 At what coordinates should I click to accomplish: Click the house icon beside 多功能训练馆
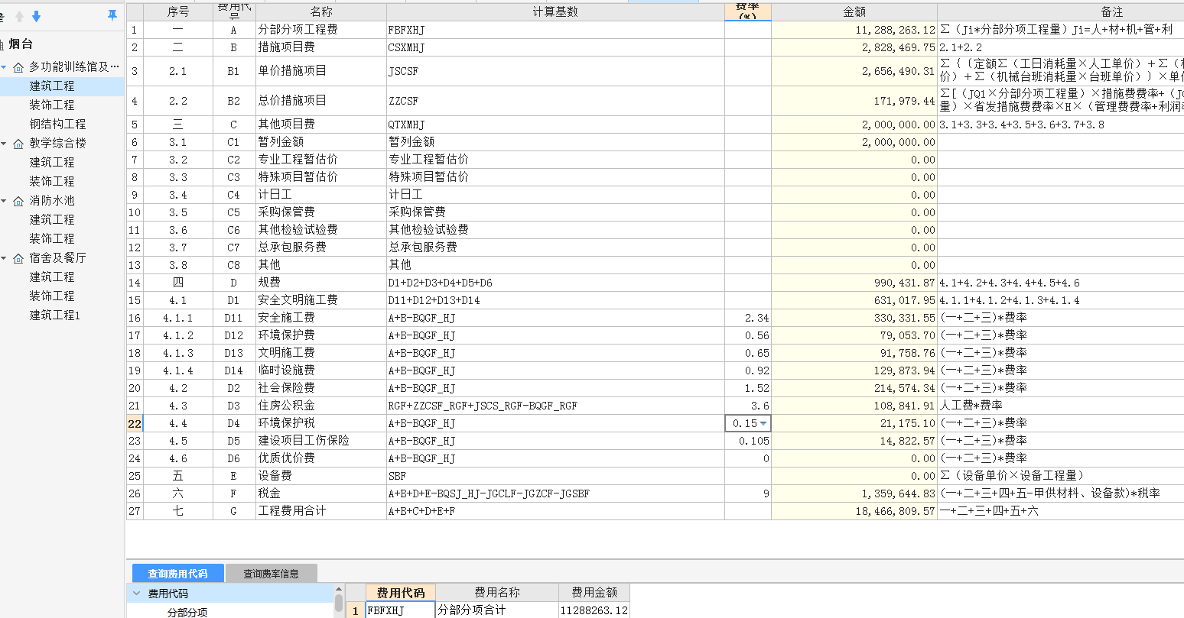[18, 67]
